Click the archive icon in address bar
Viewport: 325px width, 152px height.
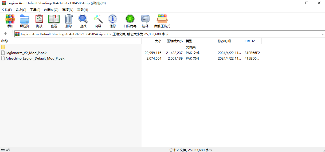(18, 34)
